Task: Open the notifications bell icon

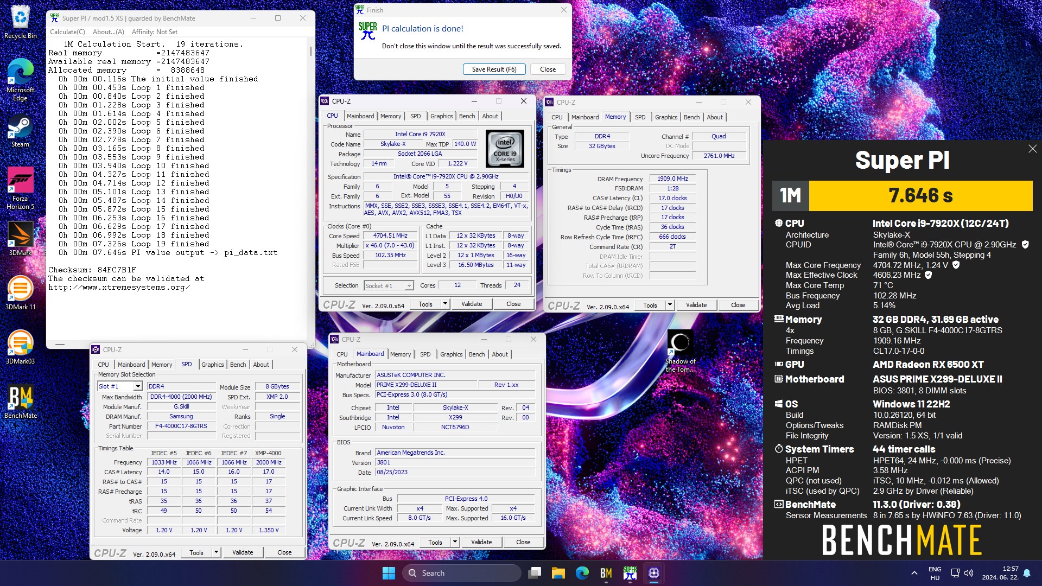Action: 1027,573
